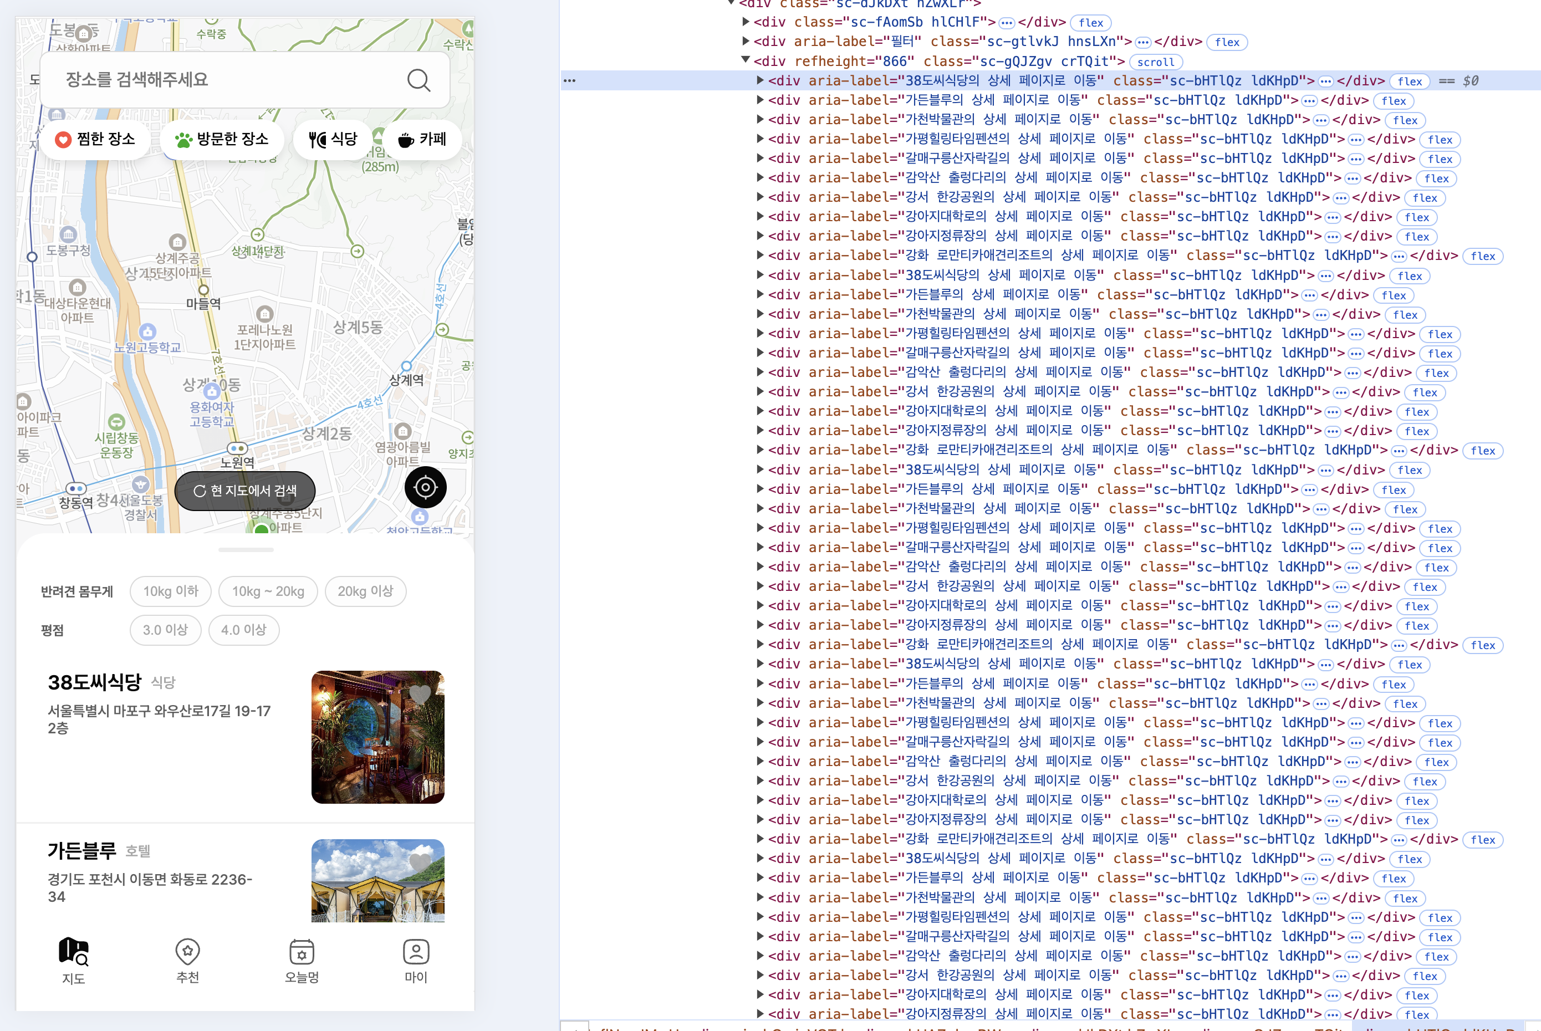Select the 카페 category chip
Viewport: 1541px width, 1031px height.
[x=422, y=139]
